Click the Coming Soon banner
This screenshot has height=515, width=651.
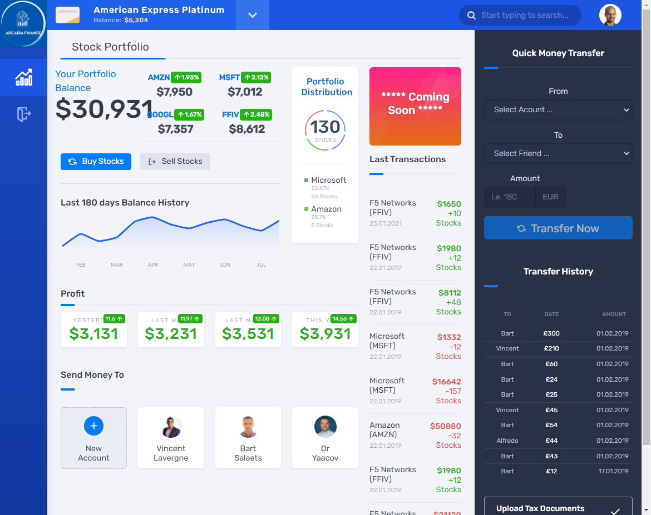(x=415, y=106)
